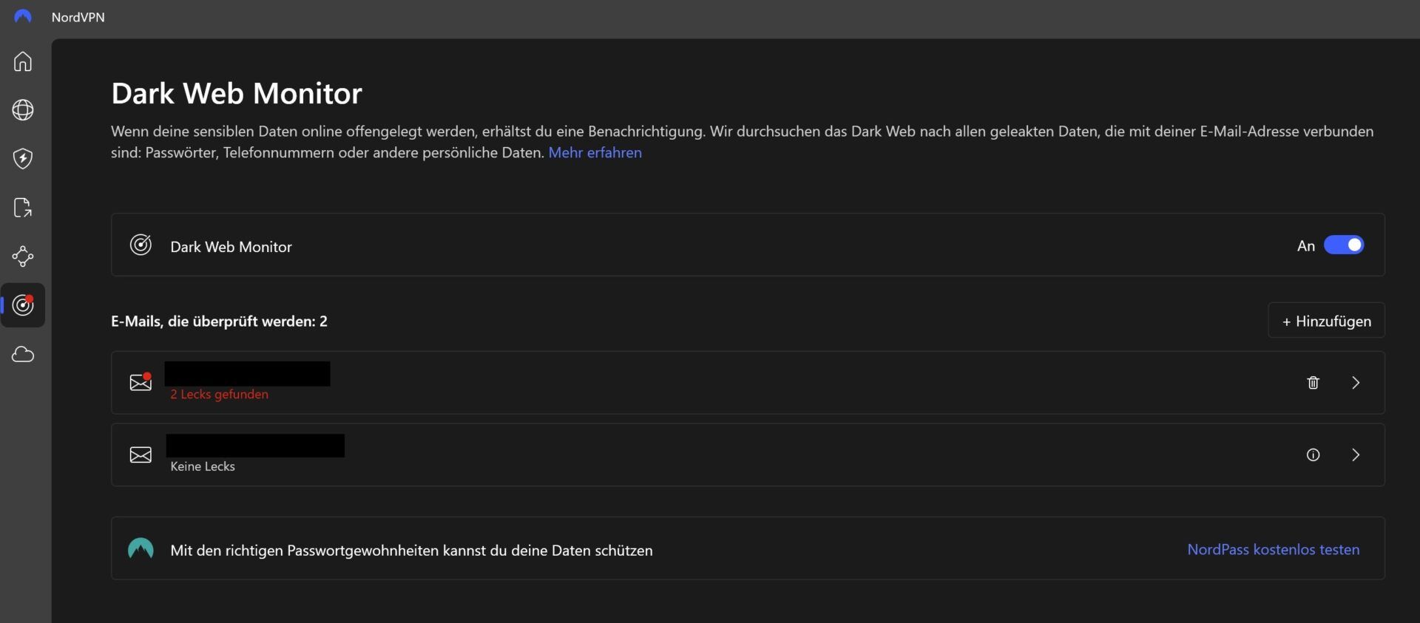The width and height of the screenshot is (1420, 623).
Task: Click the radar icon beside Dark Web Monitor row
Action: [x=141, y=245]
